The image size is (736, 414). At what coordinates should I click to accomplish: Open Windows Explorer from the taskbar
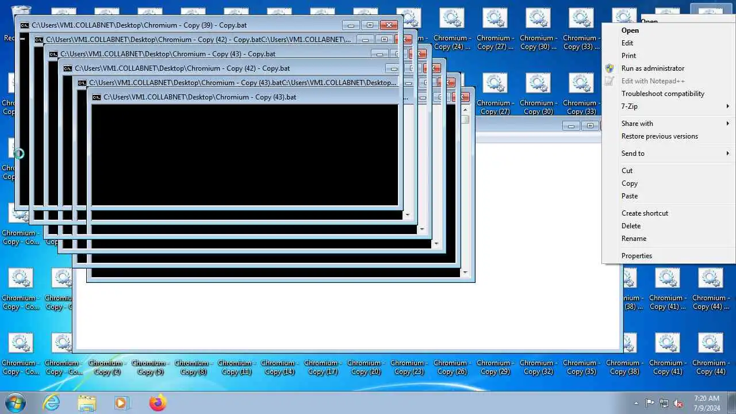click(87, 402)
